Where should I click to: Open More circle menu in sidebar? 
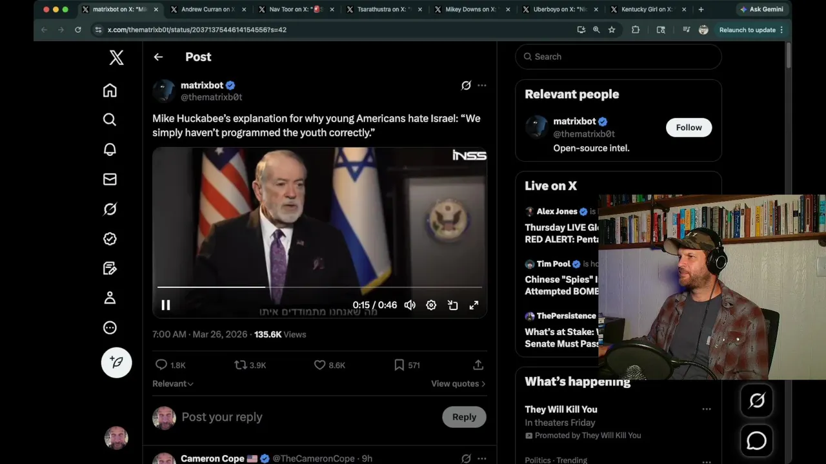click(x=110, y=327)
